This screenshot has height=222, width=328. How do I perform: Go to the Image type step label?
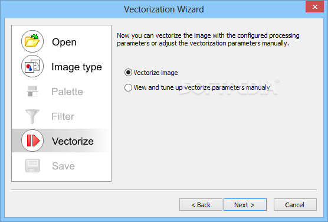click(x=77, y=67)
